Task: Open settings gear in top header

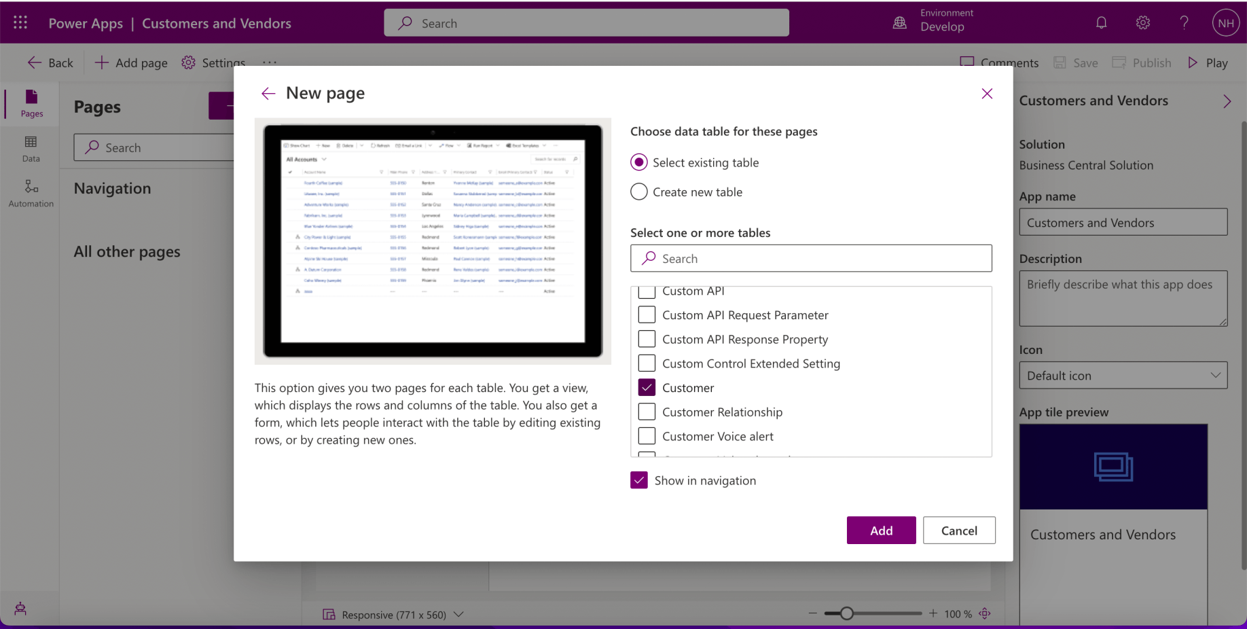Action: tap(1142, 23)
